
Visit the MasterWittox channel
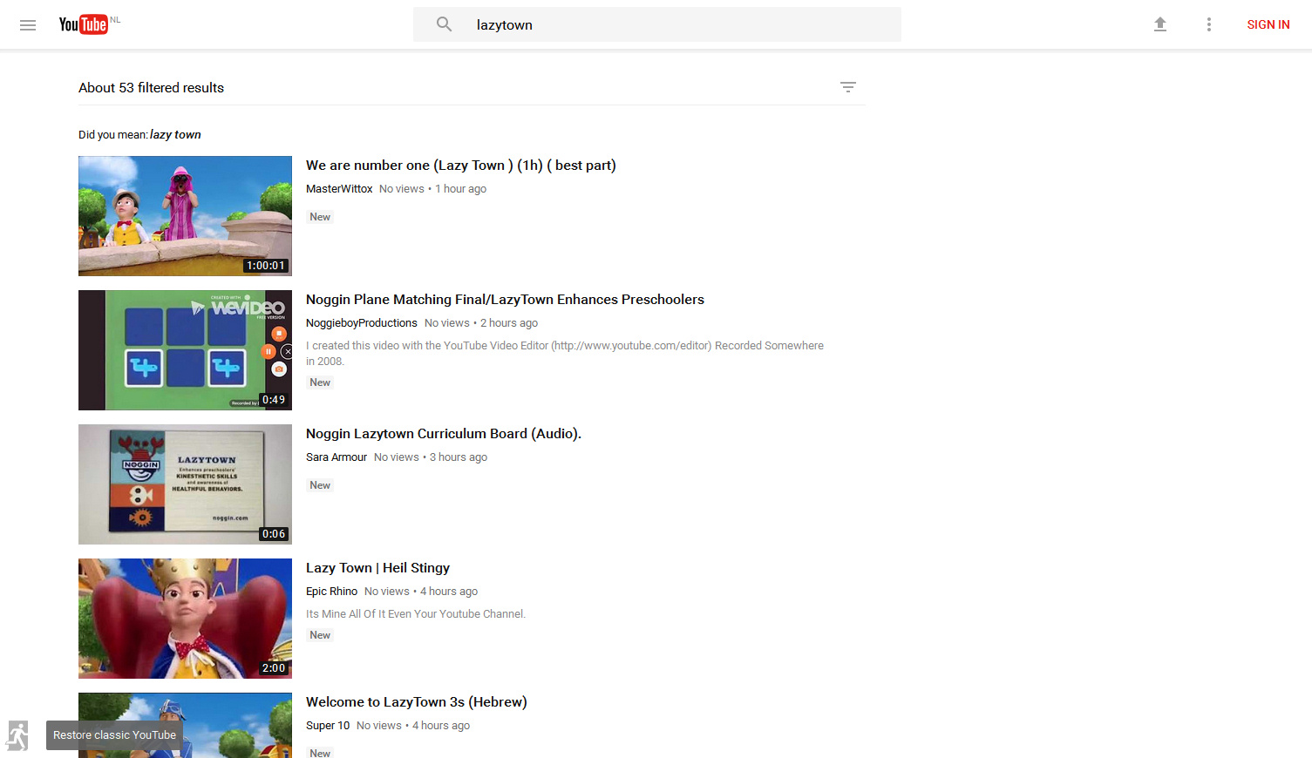pyautogui.click(x=339, y=189)
